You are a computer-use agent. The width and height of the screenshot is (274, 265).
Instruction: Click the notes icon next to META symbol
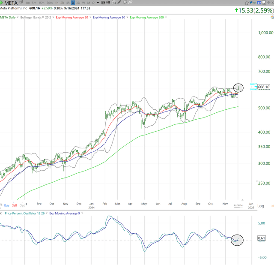point(21,2)
